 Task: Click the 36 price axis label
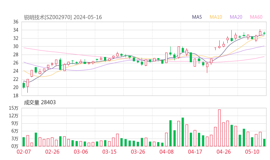pyautogui.click(x=16, y=22)
